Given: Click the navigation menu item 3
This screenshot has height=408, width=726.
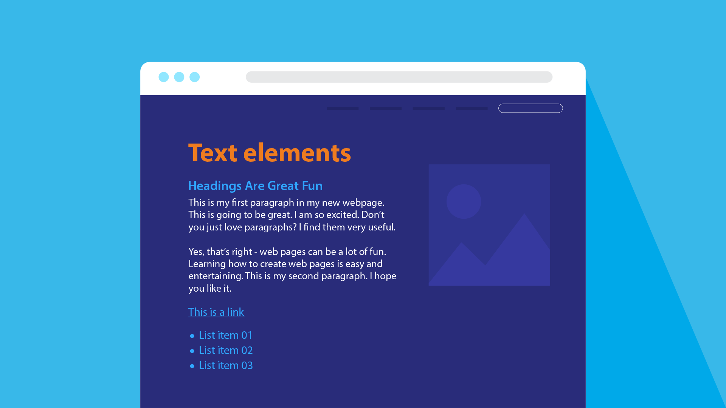Looking at the screenshot, I should coord(428,108).
